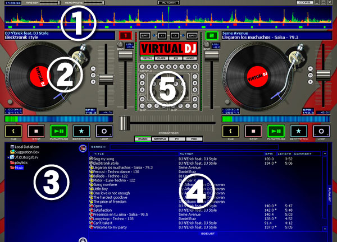
Task: Toggle the right BPM button above logo
Action: [192, 36]
